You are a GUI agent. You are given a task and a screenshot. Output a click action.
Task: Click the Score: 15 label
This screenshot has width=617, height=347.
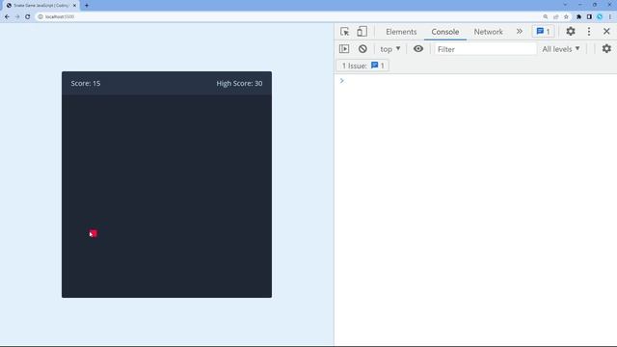coord(86,84)
